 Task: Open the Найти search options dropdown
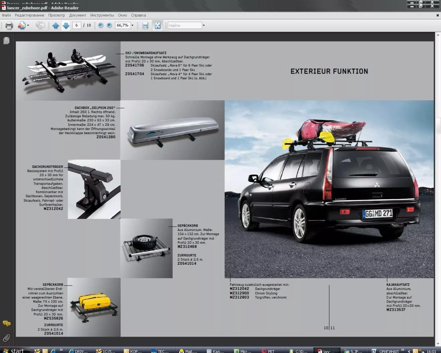pyautogui.click(x=204, y=25)
